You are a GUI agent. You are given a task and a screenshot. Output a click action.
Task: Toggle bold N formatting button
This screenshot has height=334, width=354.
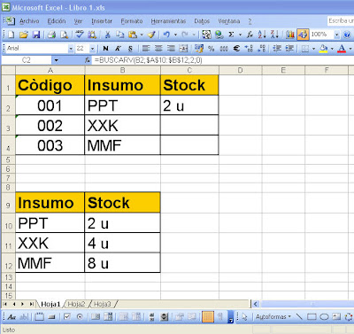tap(105, 49)
